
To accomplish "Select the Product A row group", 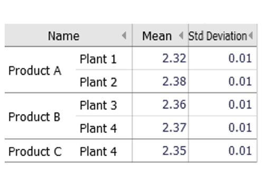I will (x=35, y=71).
